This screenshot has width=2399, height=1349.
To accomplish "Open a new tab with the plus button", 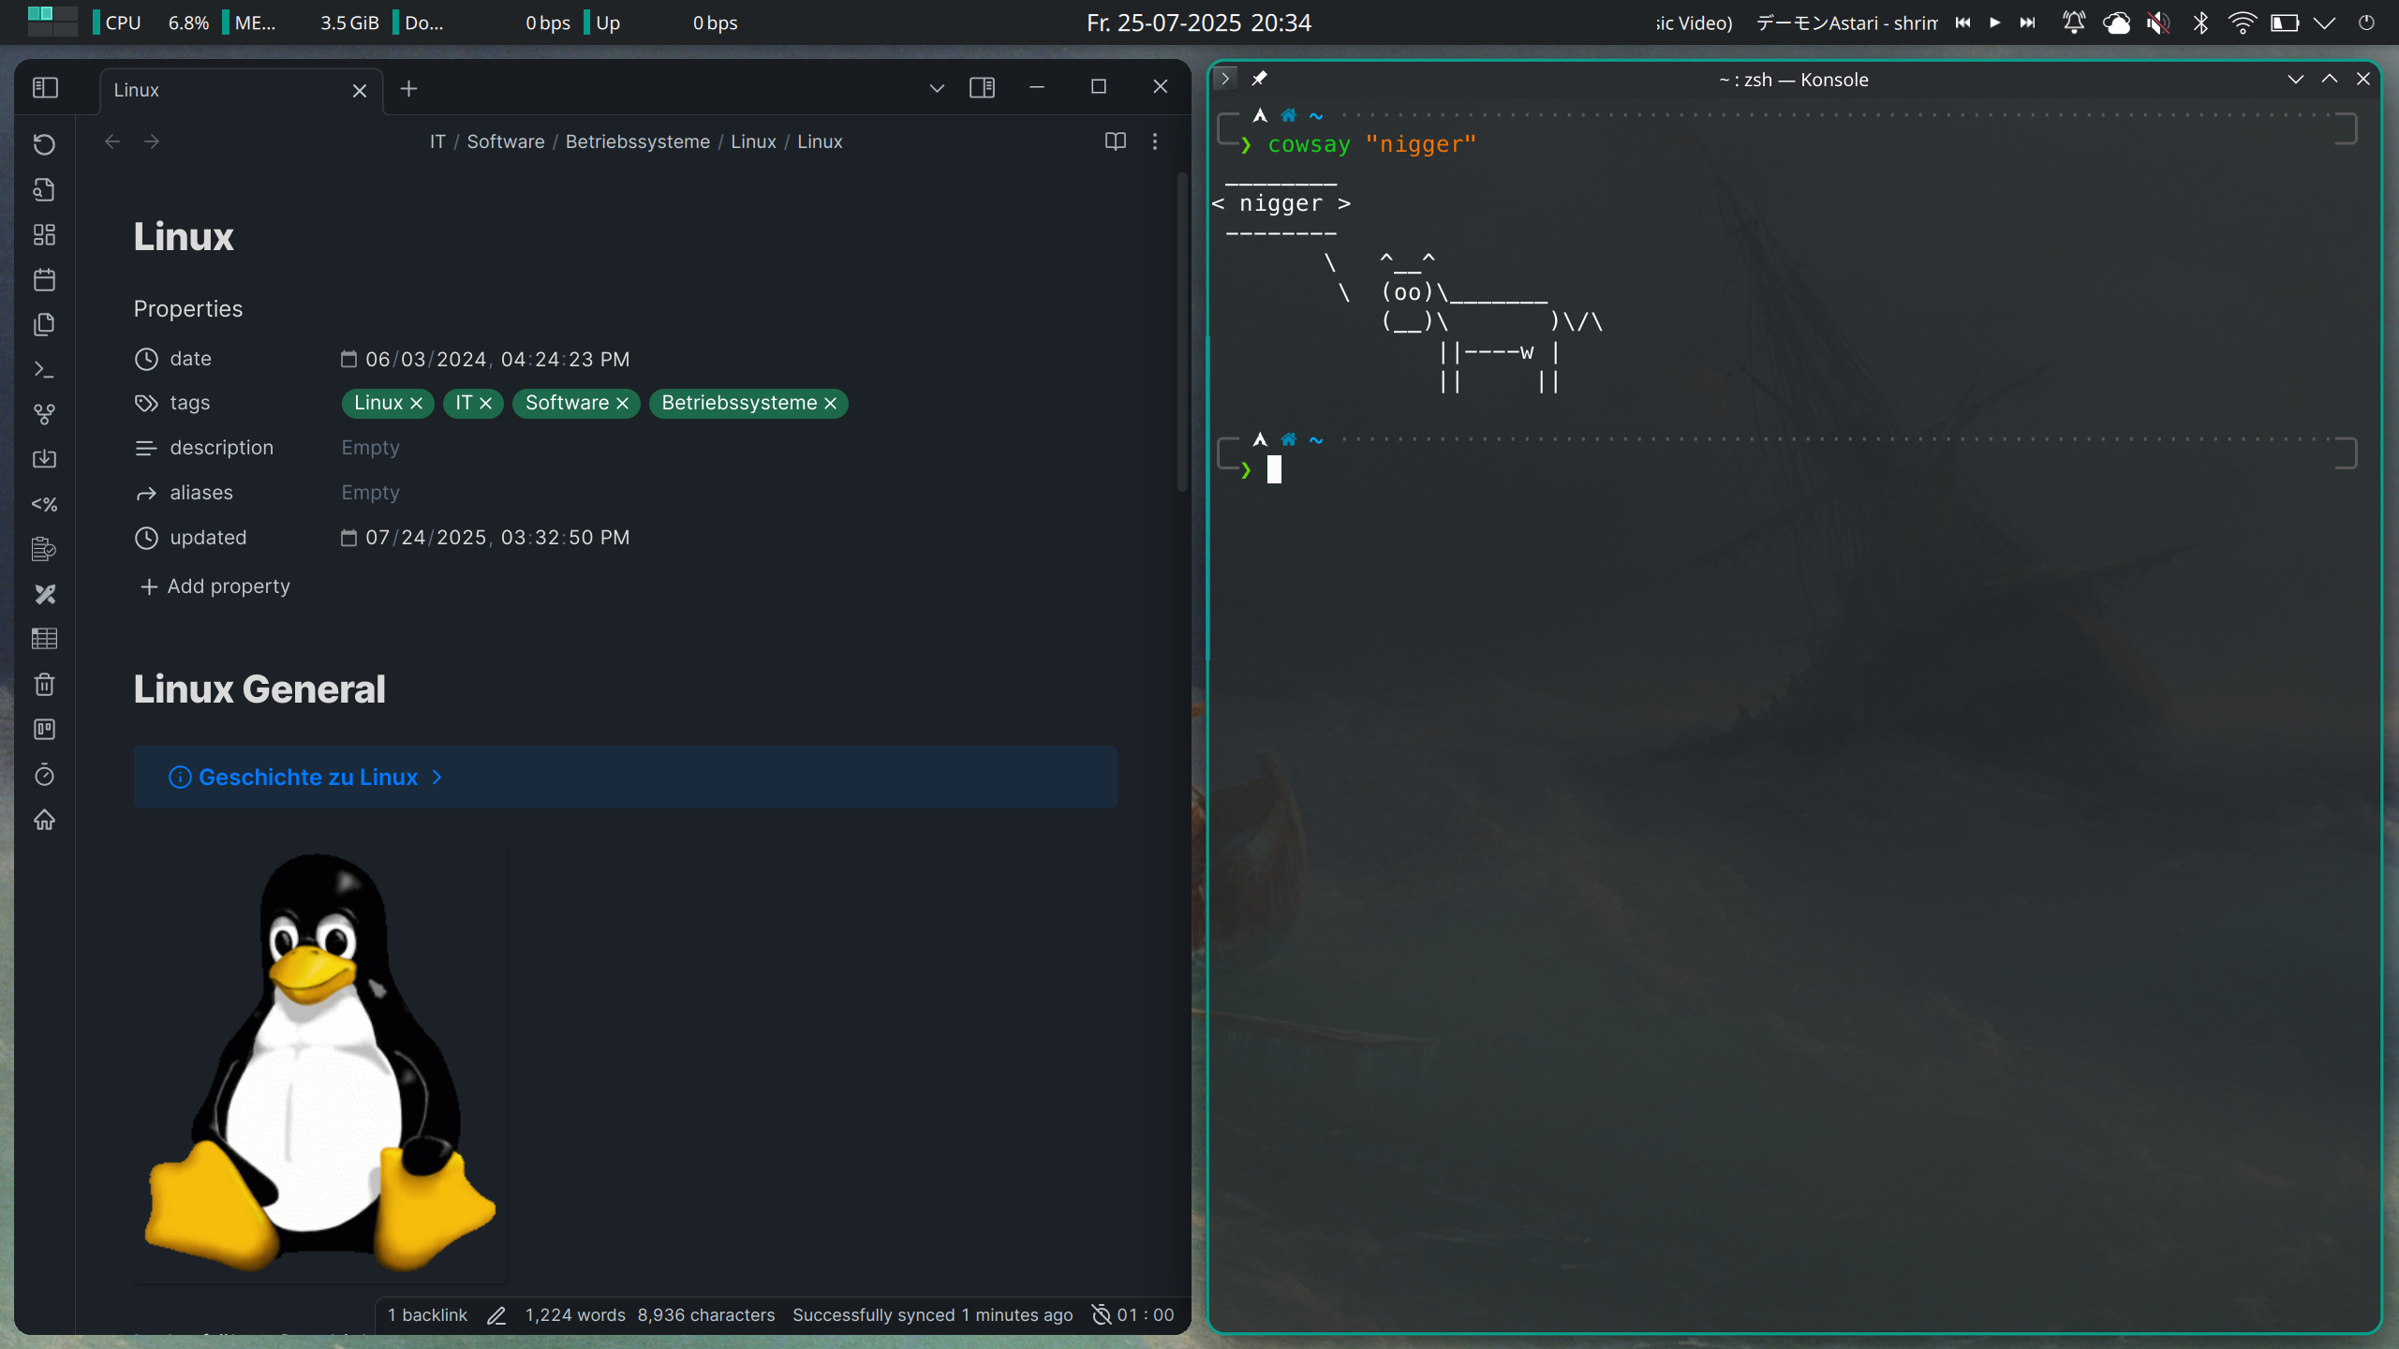I will (408, 88).
